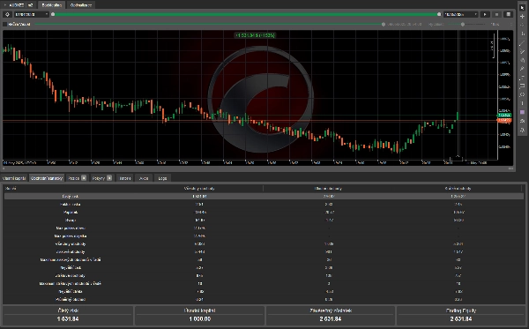This screenshot has width=529, height=329.
Task: Click the Všechny obchody column header
Action: [199, 188]
